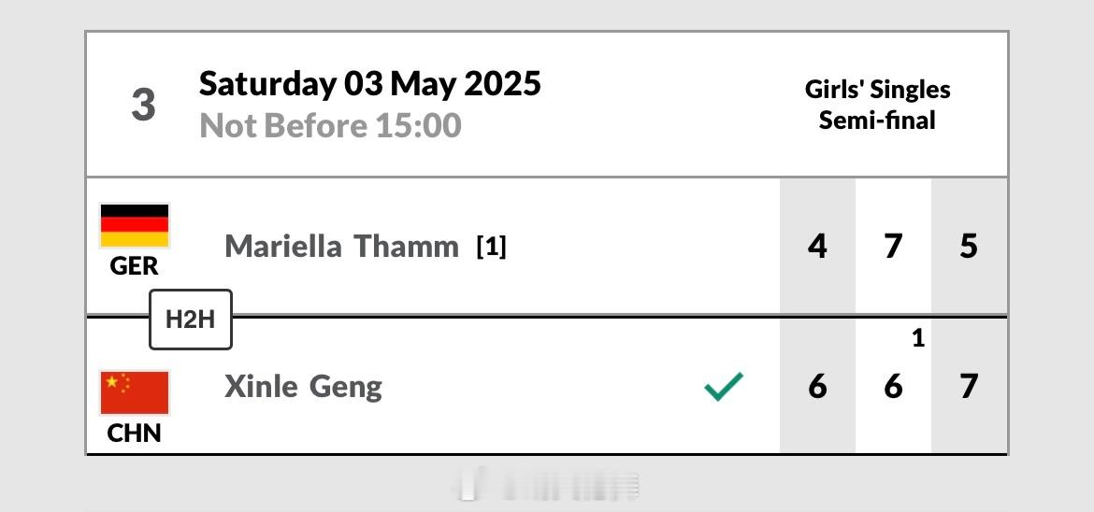Open the H2H head-to-head button
The height and width of the screenshot is (512, 1094).
tap(191, 320)
